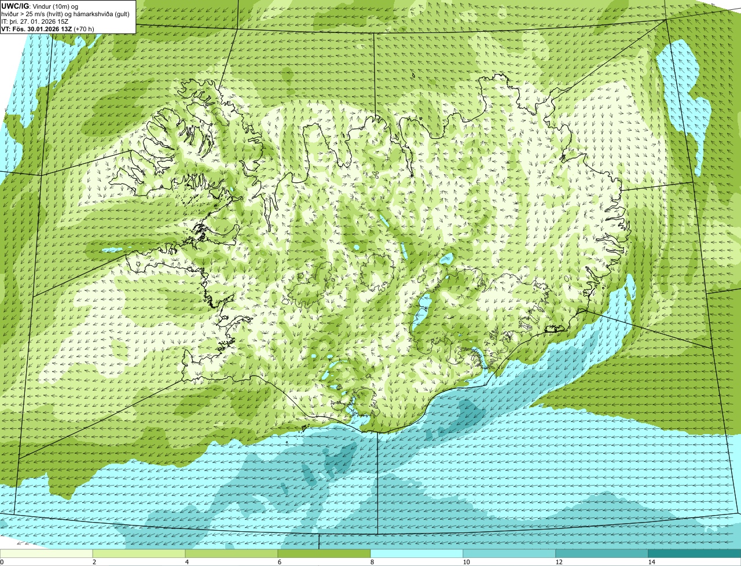
Task: Click the scale label '2'
Action: [94, 562]
